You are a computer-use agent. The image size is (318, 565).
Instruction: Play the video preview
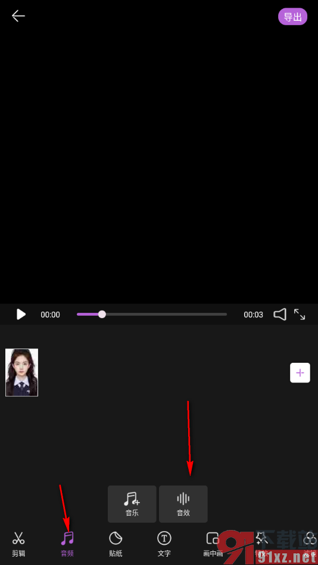point(21,314)
